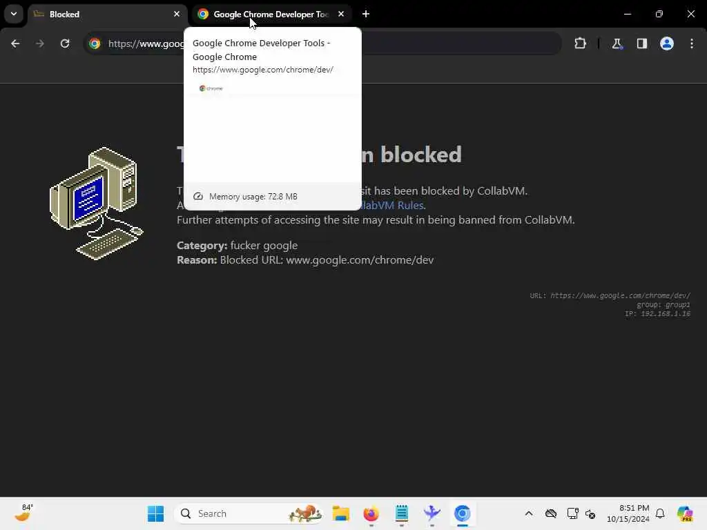
Task: Click the group: group1 text
Action: [664, 304]
